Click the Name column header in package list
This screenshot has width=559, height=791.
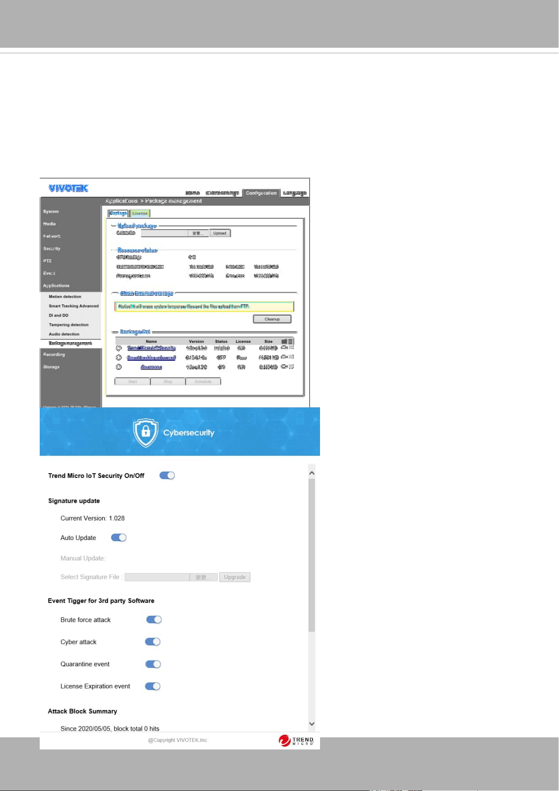pyautogui.click(x=151, y=341)
